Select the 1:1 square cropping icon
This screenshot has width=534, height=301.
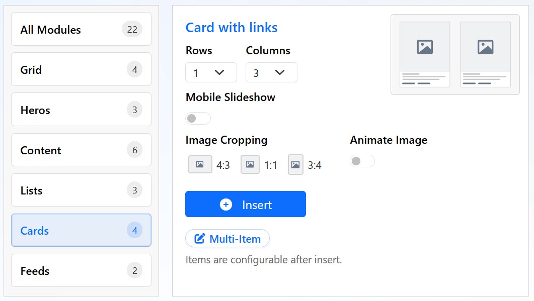(250, 165)
